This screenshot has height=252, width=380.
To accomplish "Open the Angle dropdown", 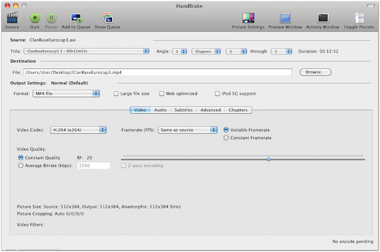I will click(x=179, y=51).
